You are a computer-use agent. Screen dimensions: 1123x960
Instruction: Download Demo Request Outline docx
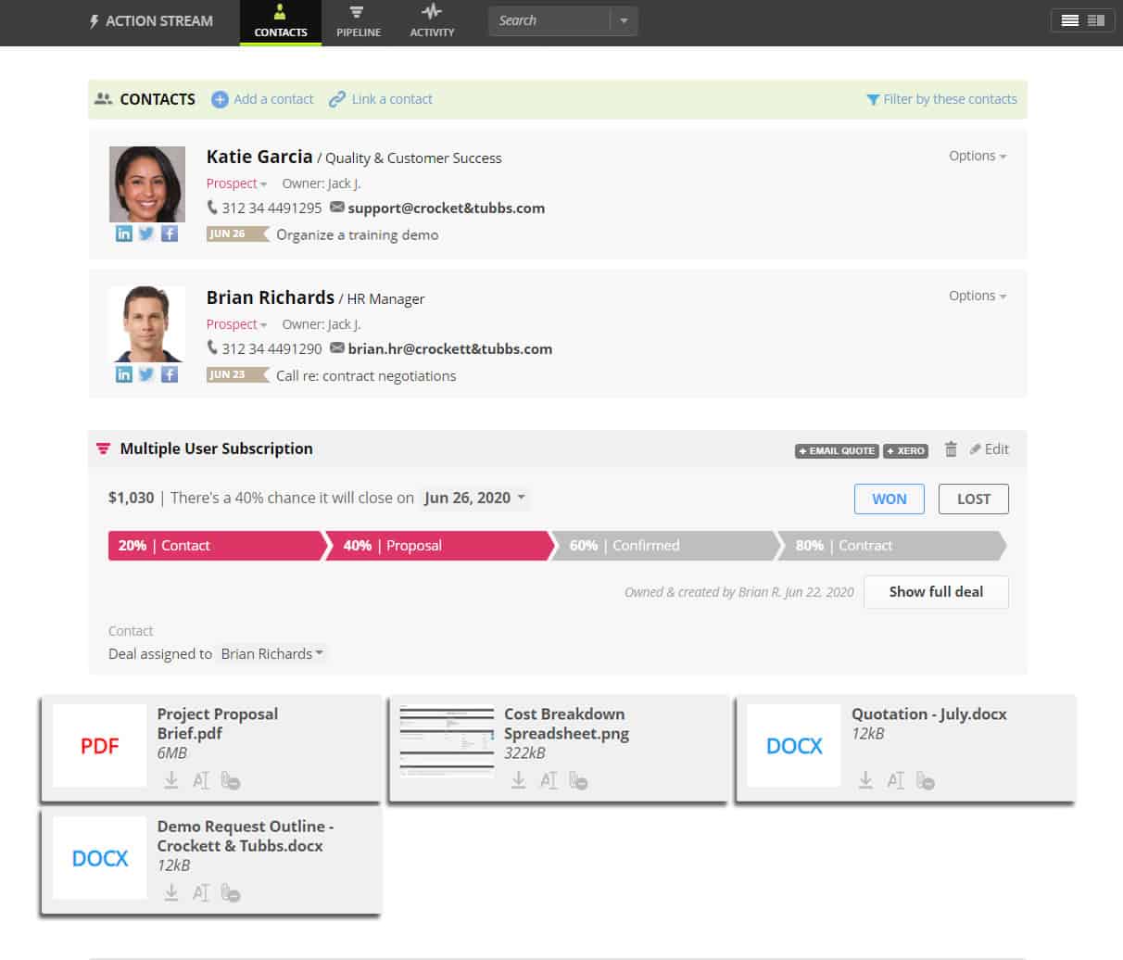pyautogui.click(x=171, y=892)
